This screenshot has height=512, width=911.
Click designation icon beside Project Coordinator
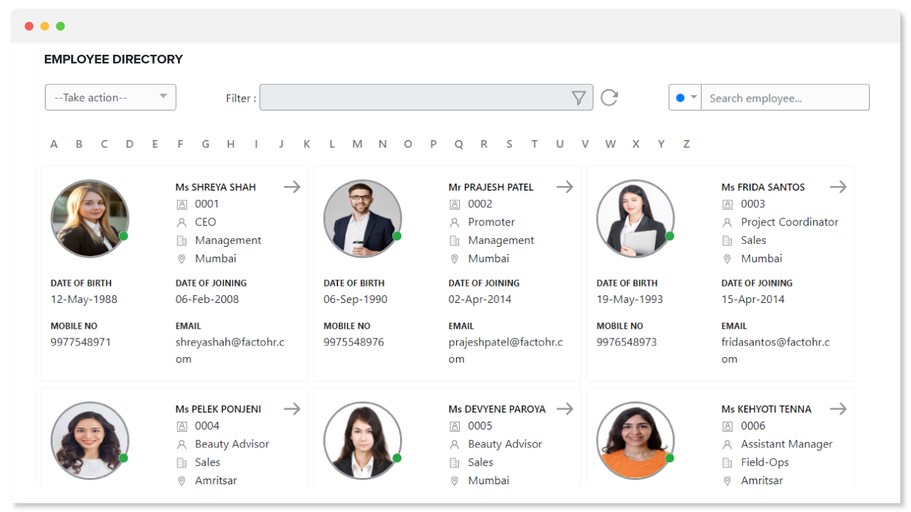click(727, 223)
